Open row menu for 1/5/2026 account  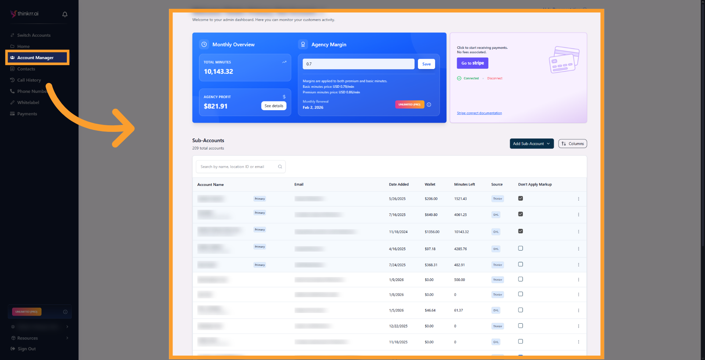(x=578, y=310)
